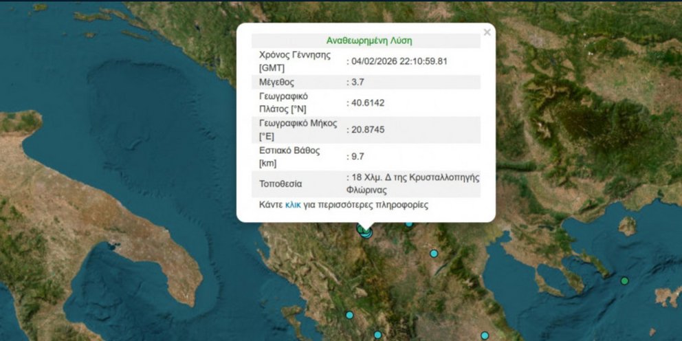Open the κλικ link for more information

pyautogui.click(x=294, y=205)
